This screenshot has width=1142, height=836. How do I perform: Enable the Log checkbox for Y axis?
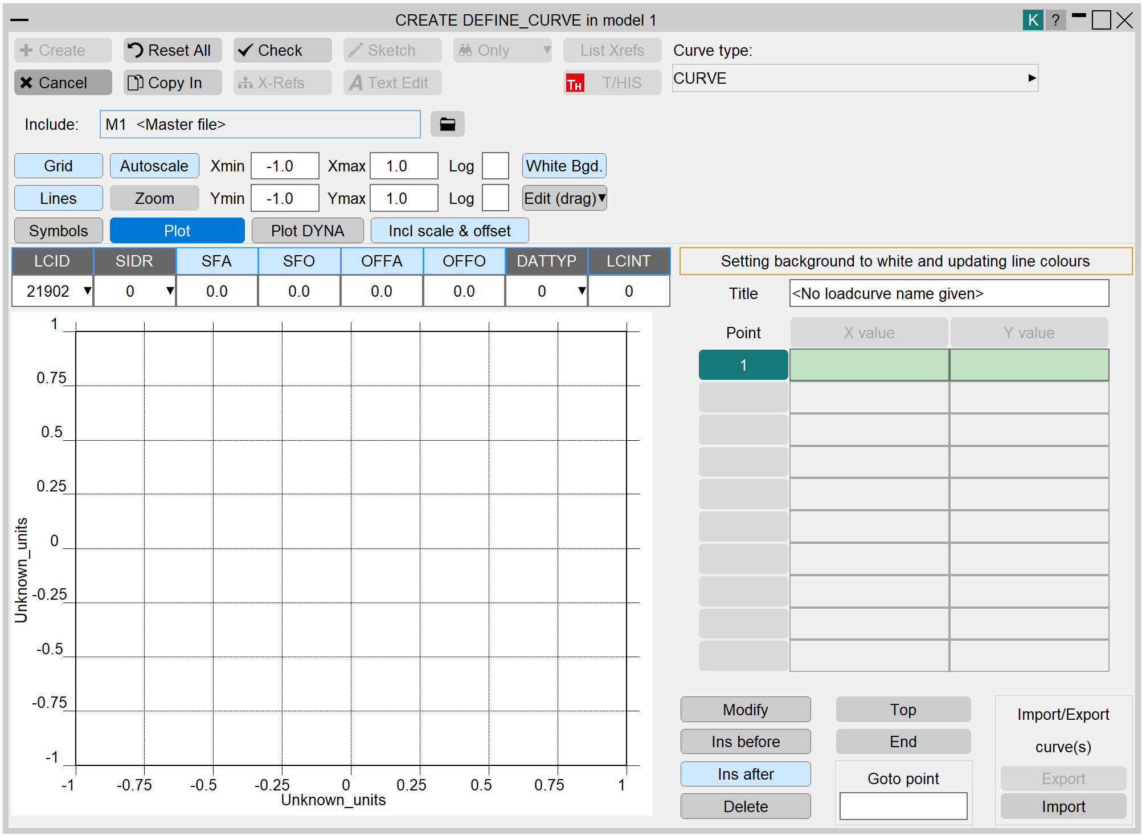click(495, 198)
